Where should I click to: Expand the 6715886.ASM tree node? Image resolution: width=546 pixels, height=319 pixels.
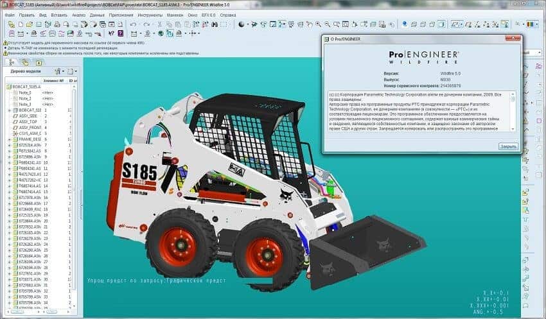click(x=10, y=157)
